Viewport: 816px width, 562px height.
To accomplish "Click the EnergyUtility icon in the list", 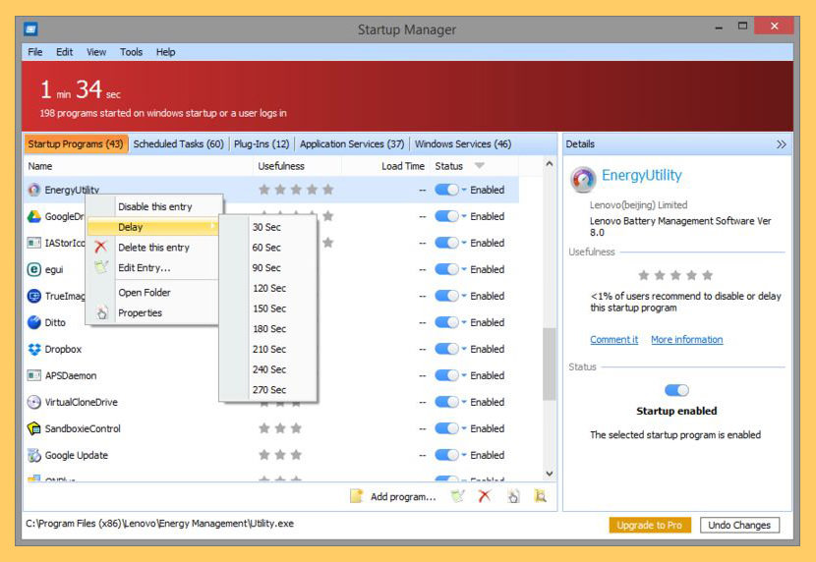I will click(x=33, y=190).
